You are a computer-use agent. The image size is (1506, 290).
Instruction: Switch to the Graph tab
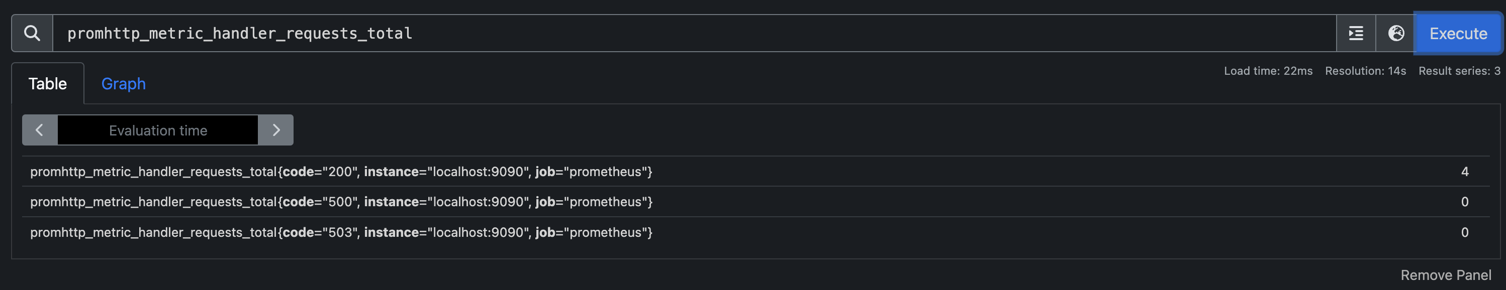123,84
